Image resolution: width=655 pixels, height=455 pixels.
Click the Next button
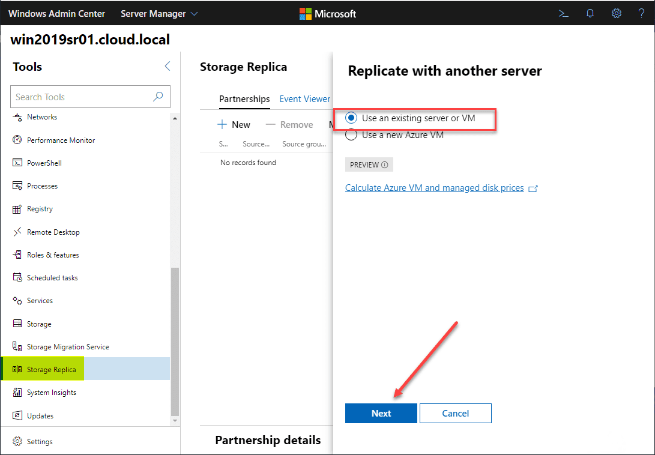[381, 413]
